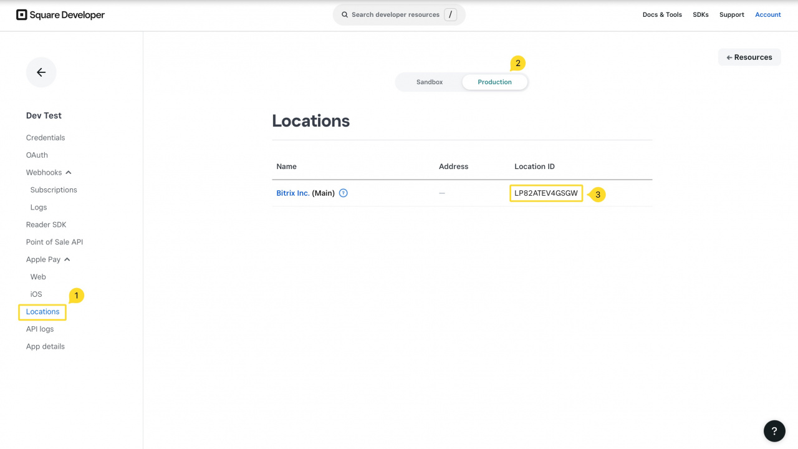Open the SDKs menu
Image resolution: width=798 pixels, height=449 pixels.
point(700,14)
